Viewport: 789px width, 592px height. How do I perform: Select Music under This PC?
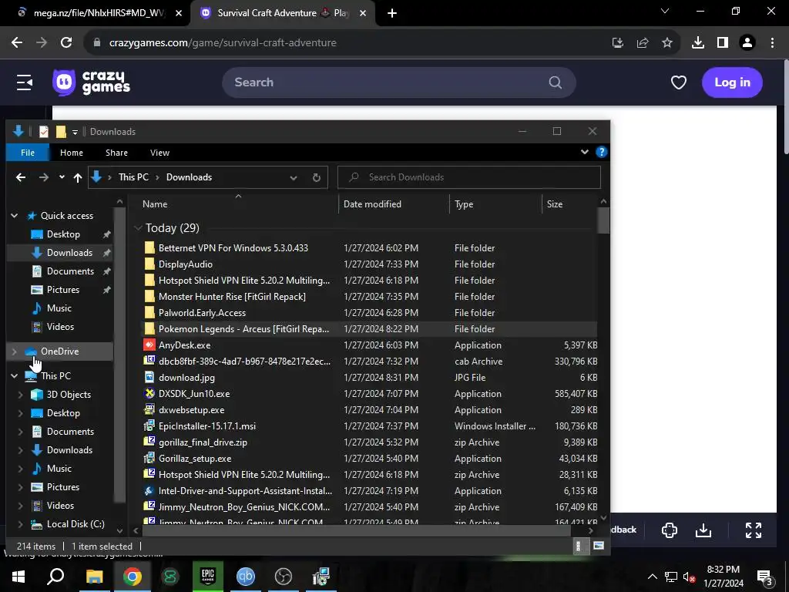59,469
